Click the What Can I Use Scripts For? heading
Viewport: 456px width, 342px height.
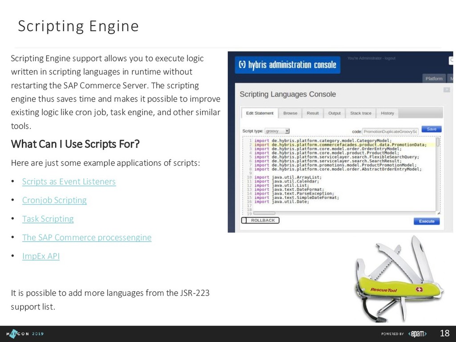pyautogui.click(x=75, y=144)
